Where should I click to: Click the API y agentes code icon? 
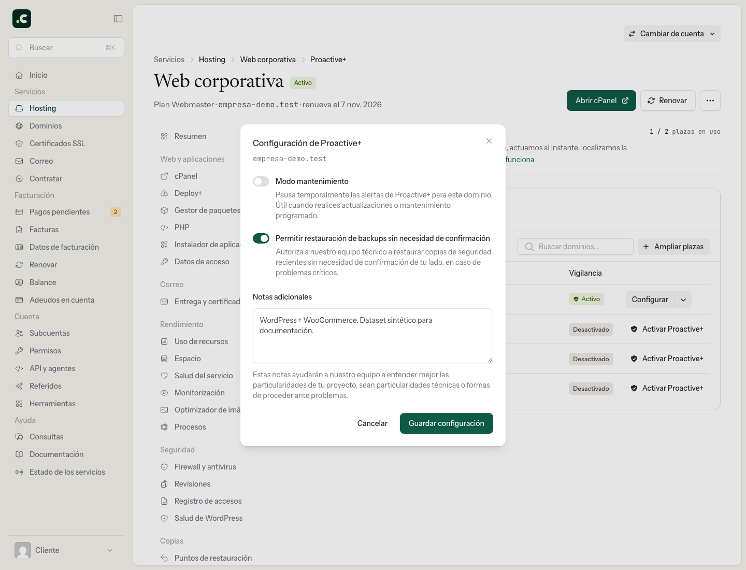tap(19, 368)
